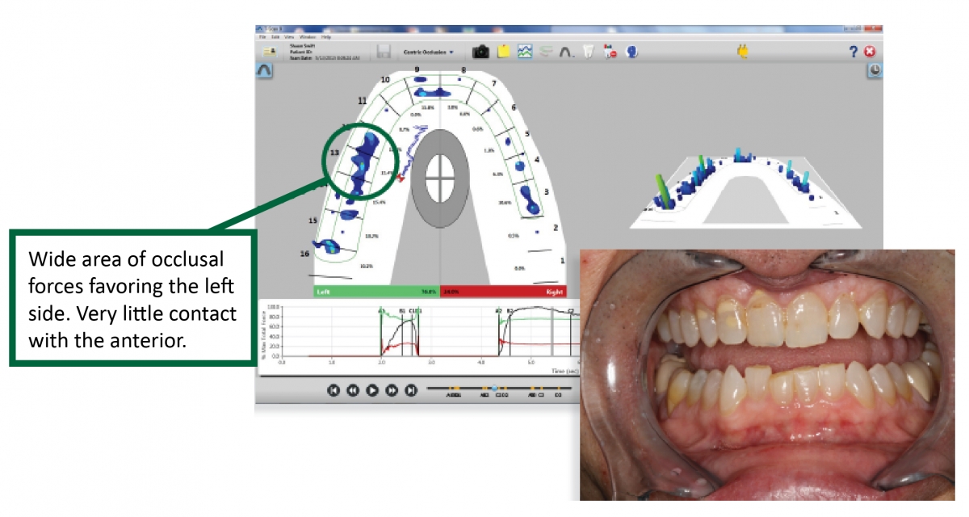969x517 pixels.
Task: Click tooth number 16 label
Action: point(304,254)
